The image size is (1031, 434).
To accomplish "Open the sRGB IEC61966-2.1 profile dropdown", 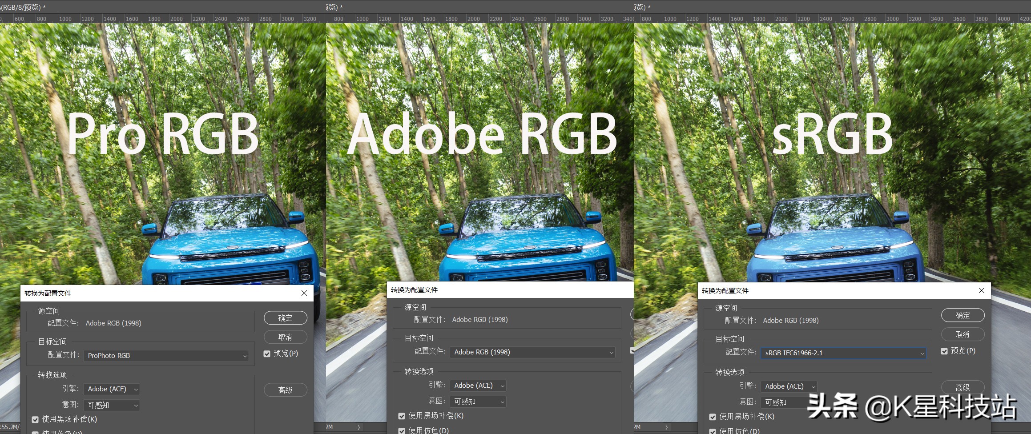I will tap(843, 353).
